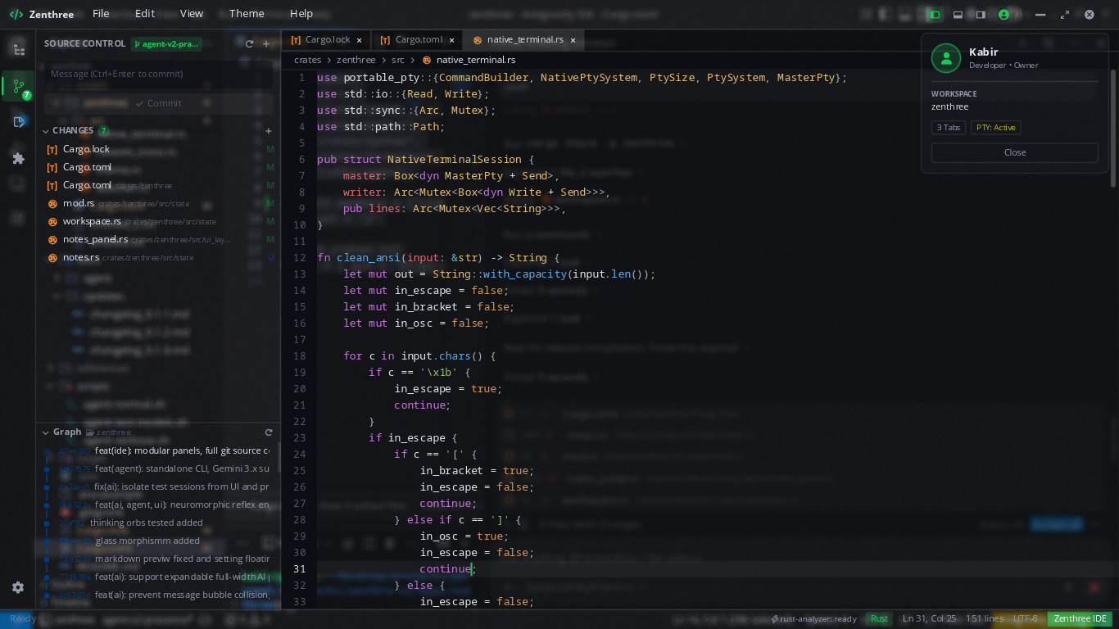Focus the commit message input field
Image resolution: width=1119 pixels, height=629 pixels.
(159, 74)
